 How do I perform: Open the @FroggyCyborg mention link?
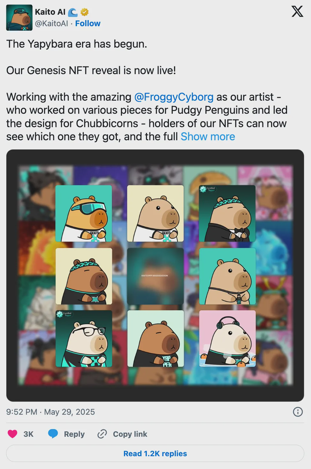pyautogui.click(x=174, y=97)
